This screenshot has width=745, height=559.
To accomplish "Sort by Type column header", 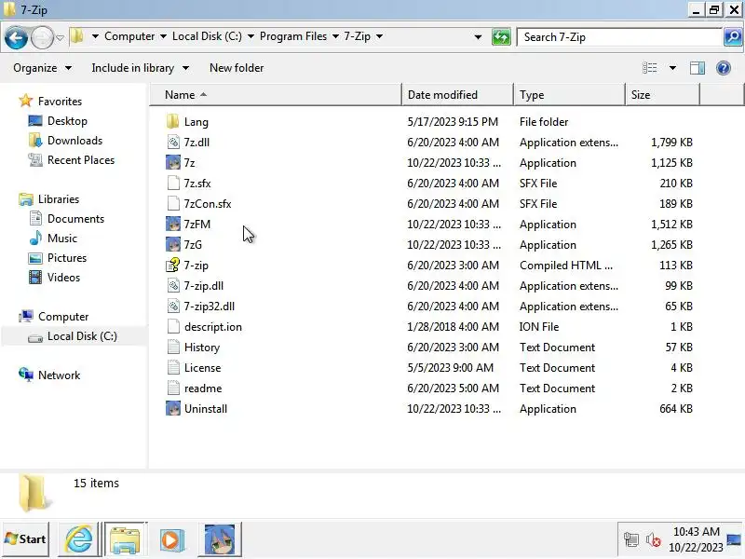I will click(x=569, y=95).
